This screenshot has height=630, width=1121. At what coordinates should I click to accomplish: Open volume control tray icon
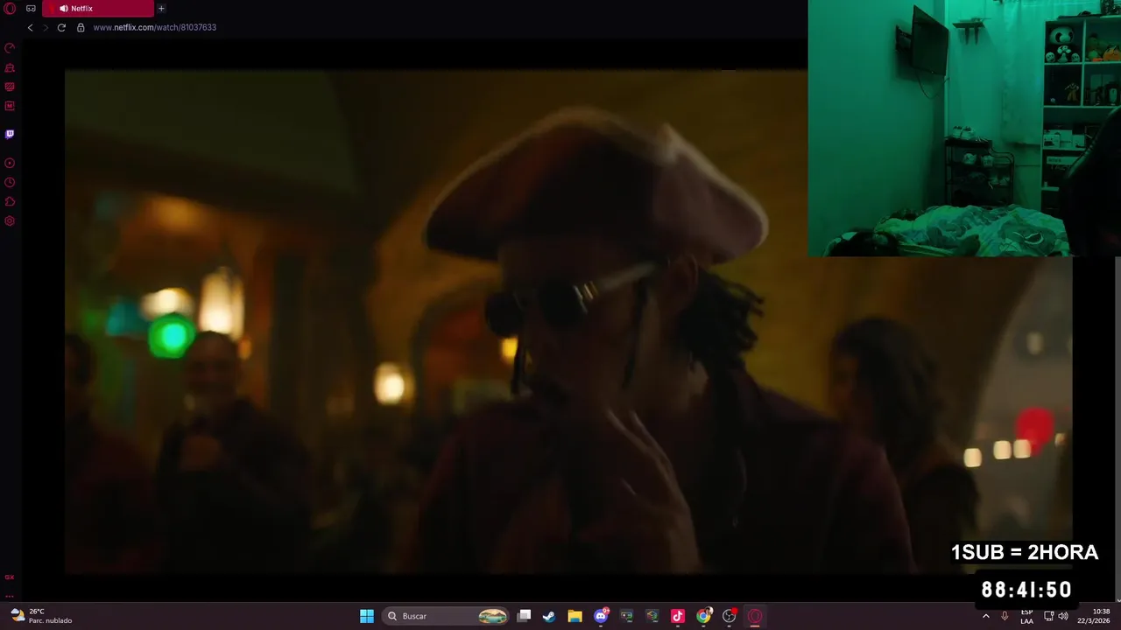1063,616
